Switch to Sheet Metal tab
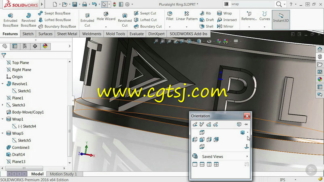 point(67,34)
